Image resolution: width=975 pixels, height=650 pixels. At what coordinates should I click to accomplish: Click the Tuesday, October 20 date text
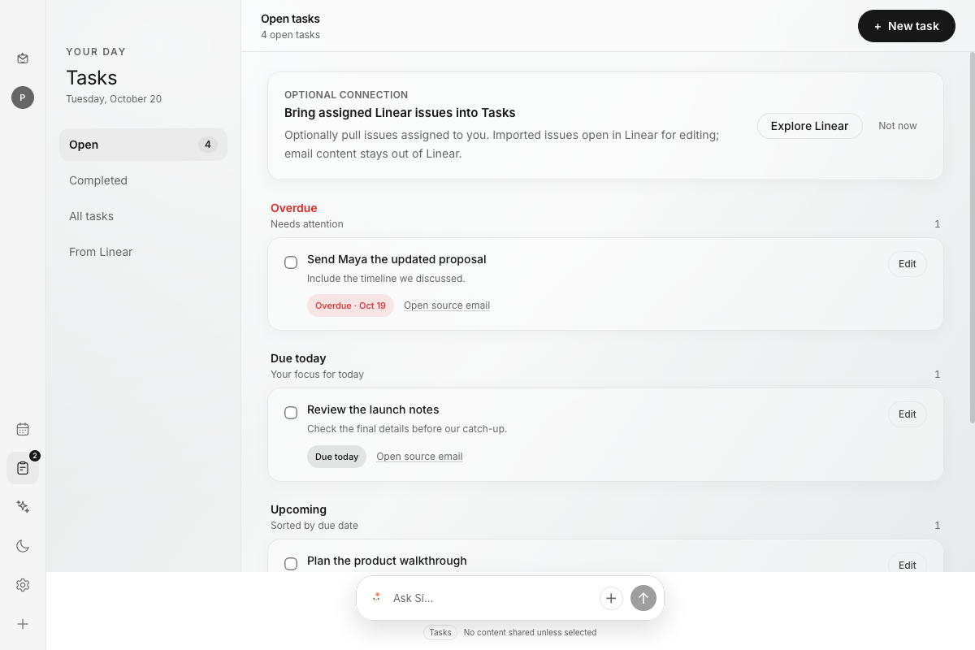point(114,99)
